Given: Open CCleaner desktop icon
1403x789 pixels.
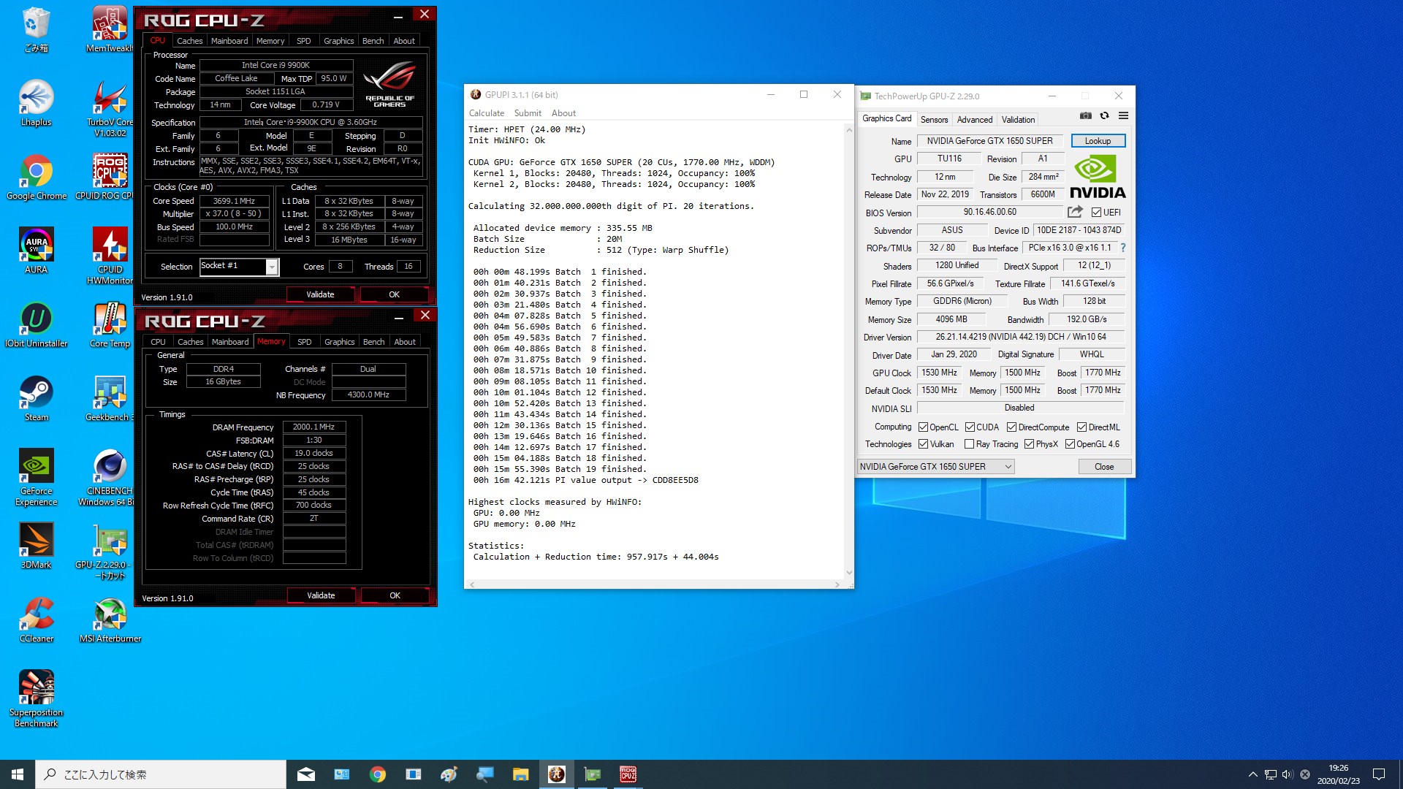Looking at the screenshot, I should pos(36,620).
